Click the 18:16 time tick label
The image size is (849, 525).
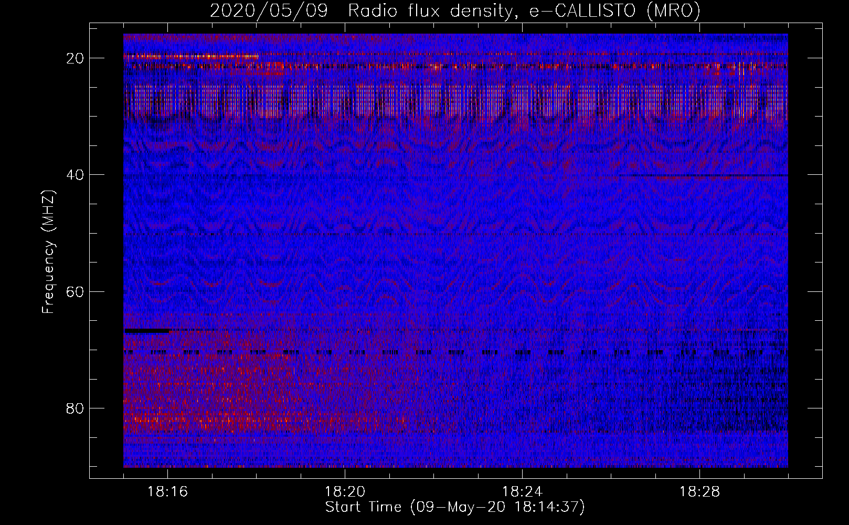pos(168,492)
